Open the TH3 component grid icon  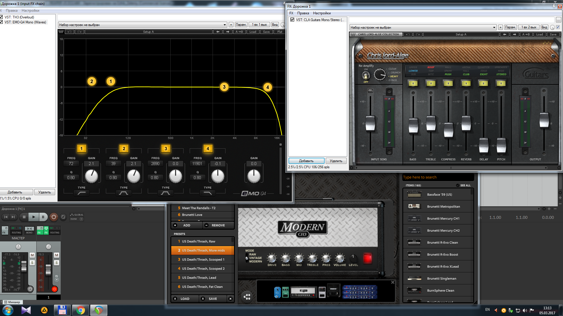click(x=247, y=297)
